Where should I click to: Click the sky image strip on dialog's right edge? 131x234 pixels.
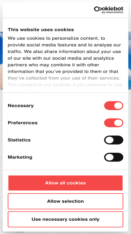[130, 60]
